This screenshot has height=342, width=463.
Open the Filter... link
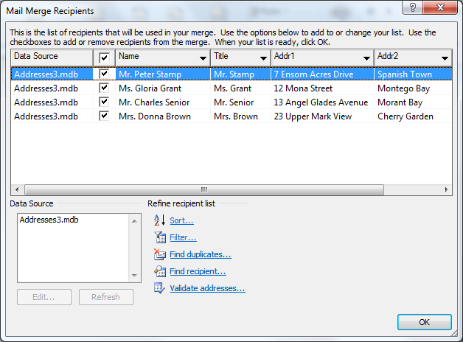pyautogui.click(x=183, y=237)
